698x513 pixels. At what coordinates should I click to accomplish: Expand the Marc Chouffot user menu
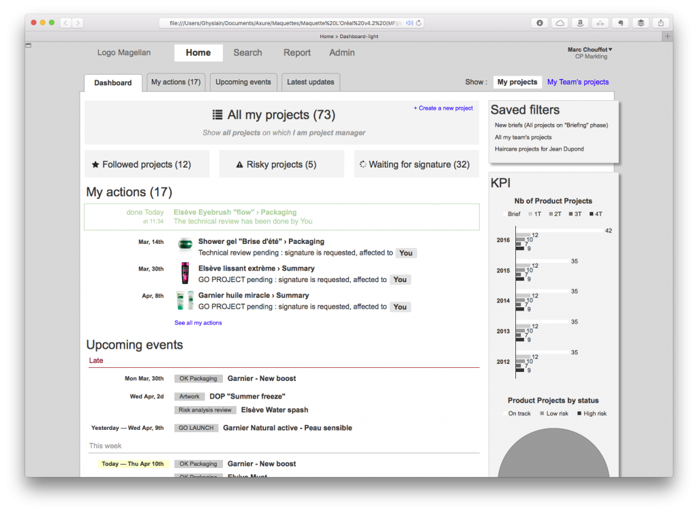[x=590, y=50]
